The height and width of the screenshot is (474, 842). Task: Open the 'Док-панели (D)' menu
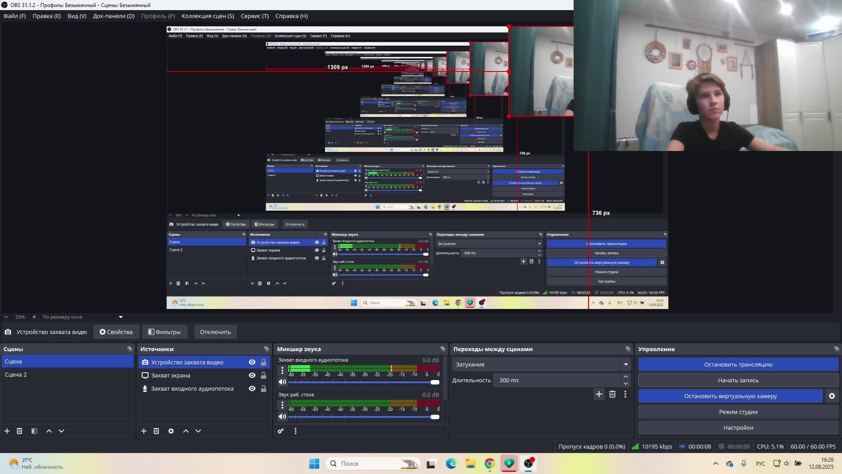point(114,16)
